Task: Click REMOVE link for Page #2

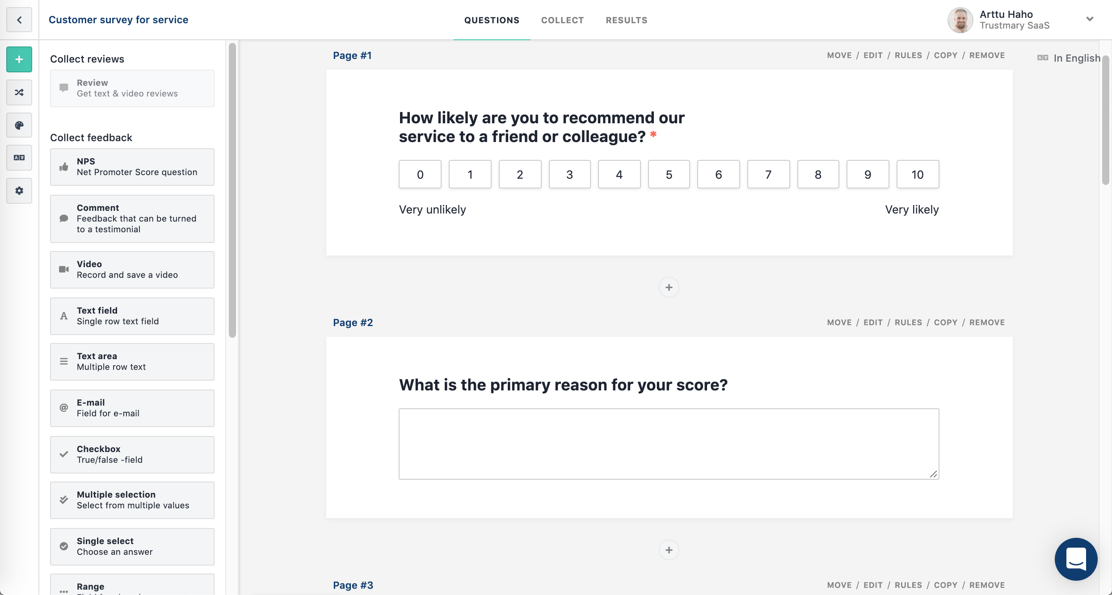Action: (987, 323)
